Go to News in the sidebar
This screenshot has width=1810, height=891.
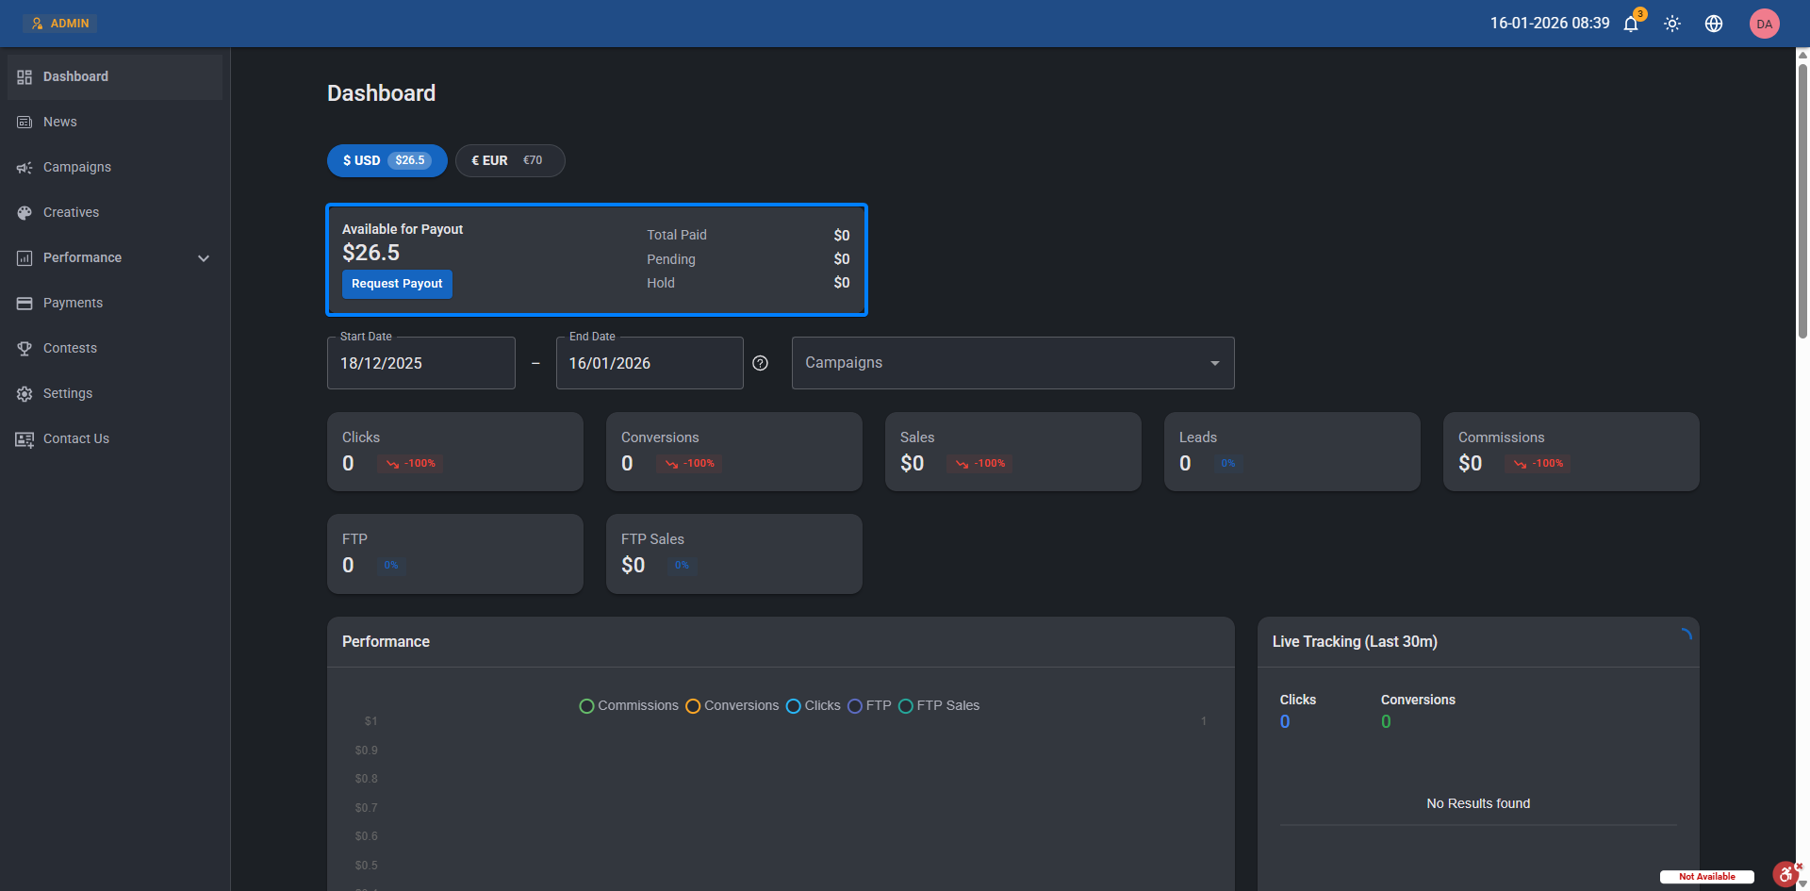pyautogui.click(x=59, y=122)
